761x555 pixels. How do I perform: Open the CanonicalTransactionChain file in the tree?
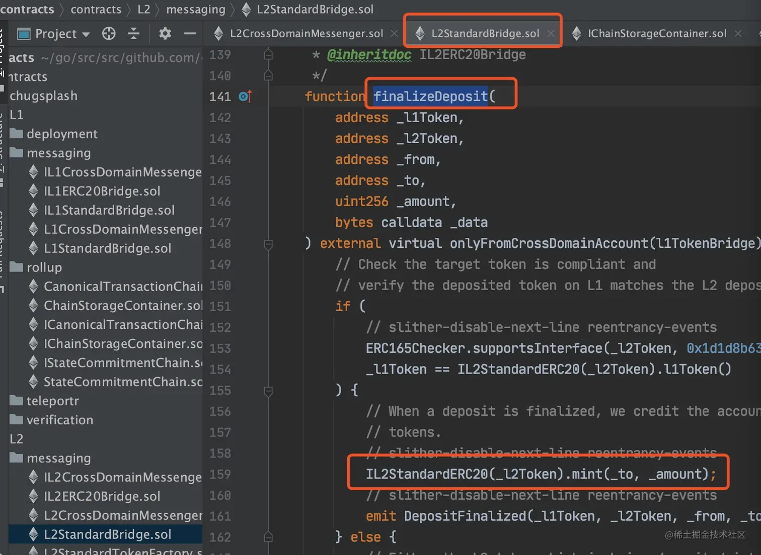pos(115,287)
